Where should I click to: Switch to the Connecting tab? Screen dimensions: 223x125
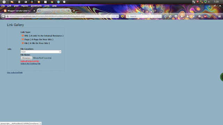(x=53, y=11)
